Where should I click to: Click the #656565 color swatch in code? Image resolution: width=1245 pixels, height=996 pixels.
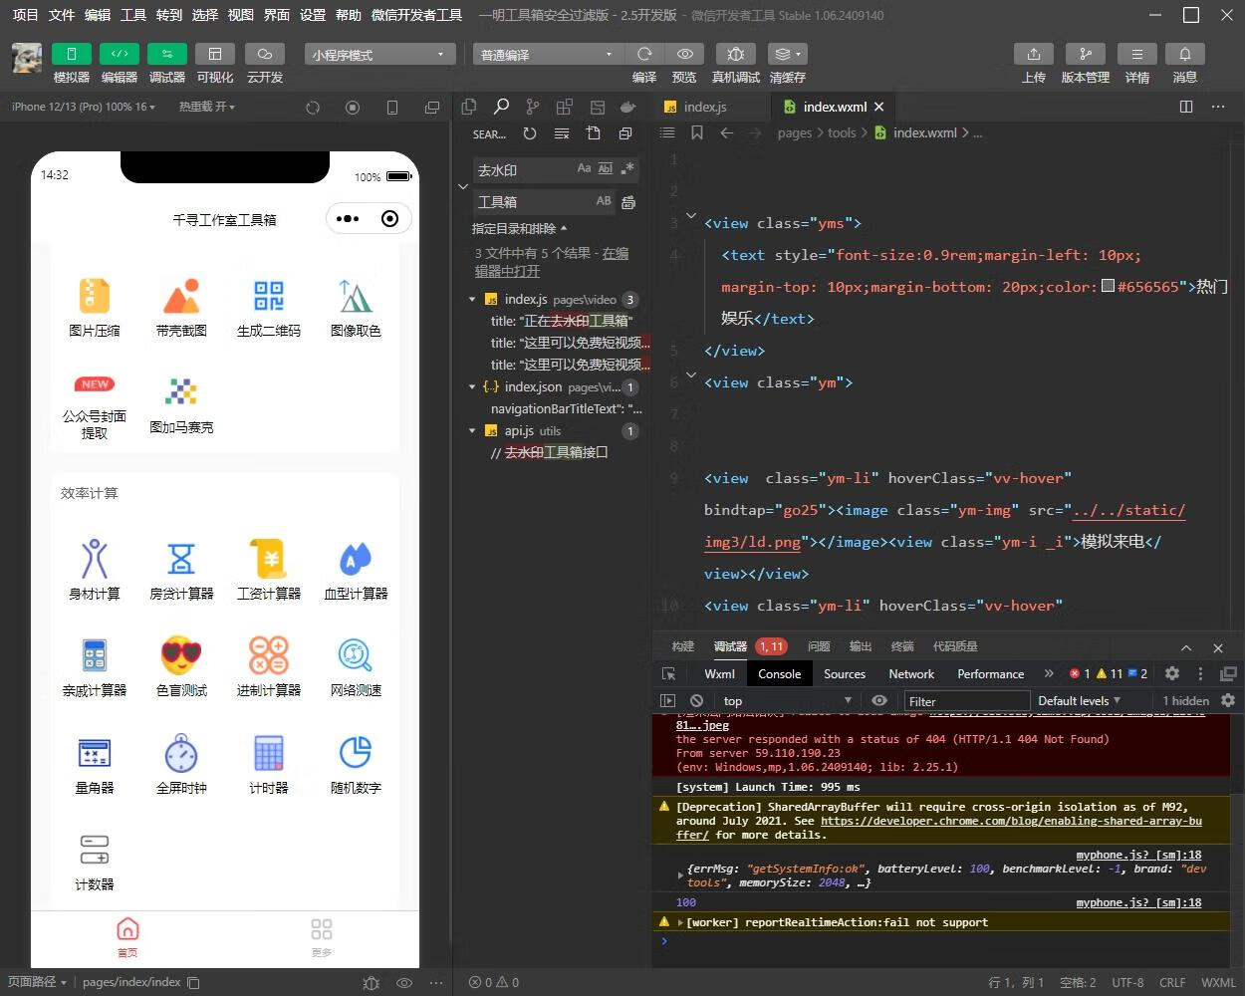[1108, 287]
